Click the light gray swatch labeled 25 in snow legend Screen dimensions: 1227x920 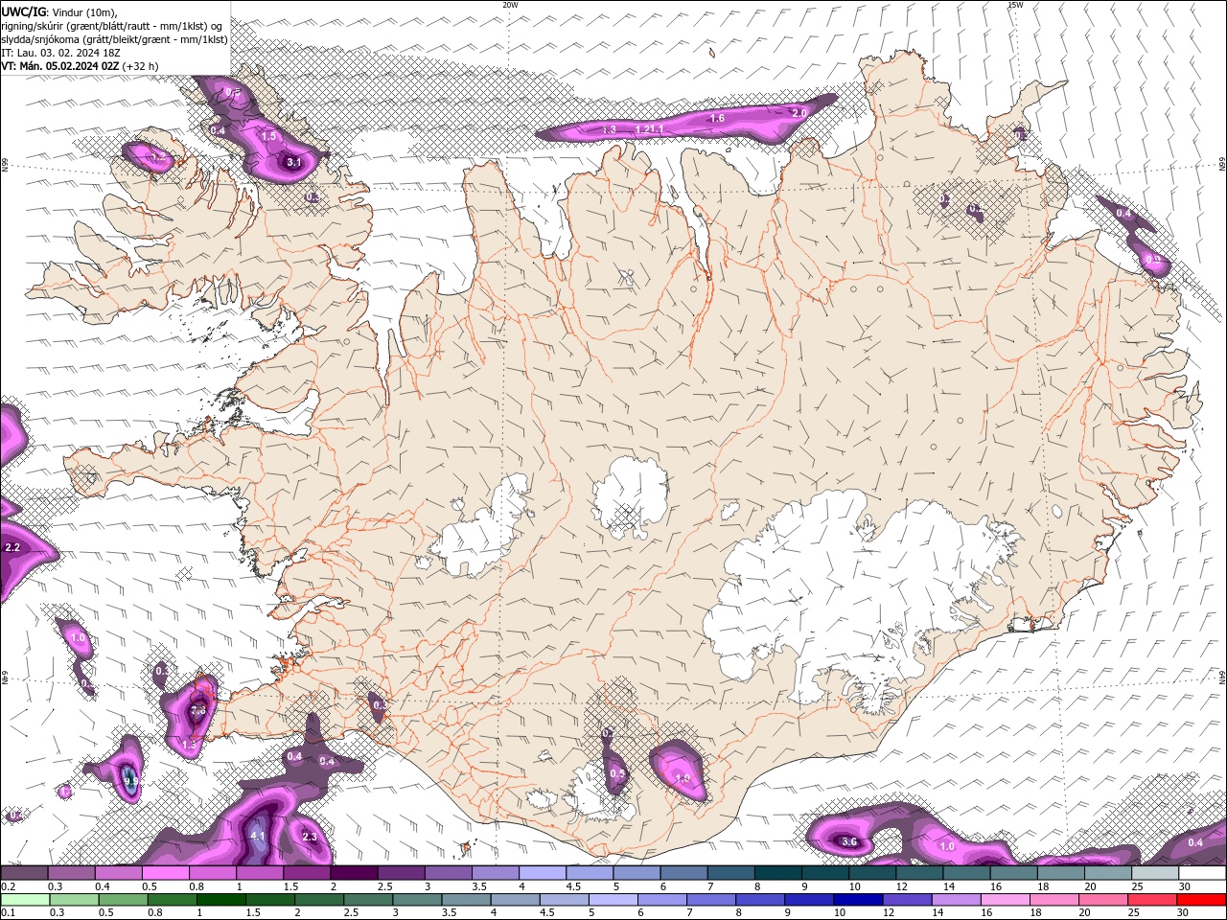[x=1155, y=873]
